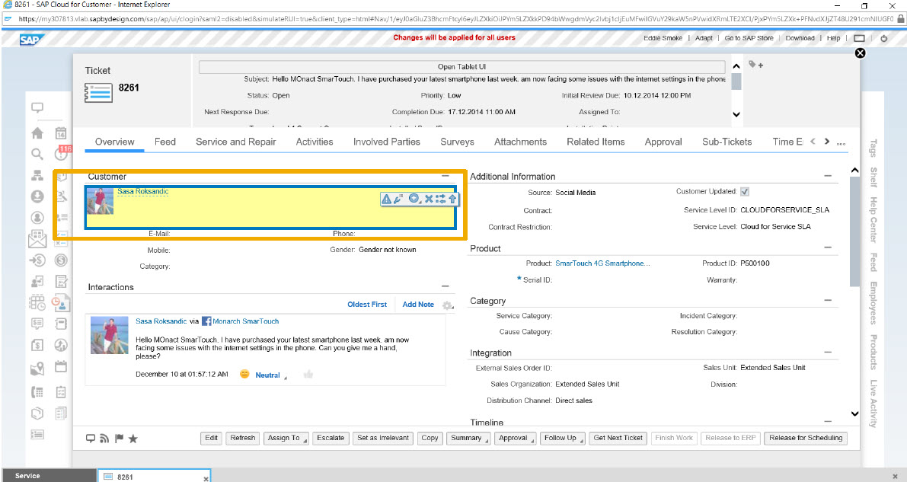Click Release for Scheduling button
Viewport: 907px width, 482px height.
click(806, 438)
